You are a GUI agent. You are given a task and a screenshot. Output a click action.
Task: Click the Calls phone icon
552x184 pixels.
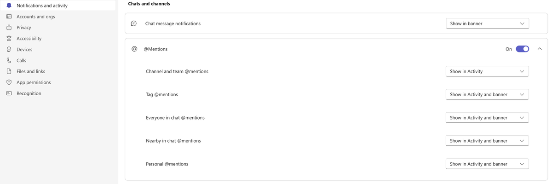click(x=9, y=60)
